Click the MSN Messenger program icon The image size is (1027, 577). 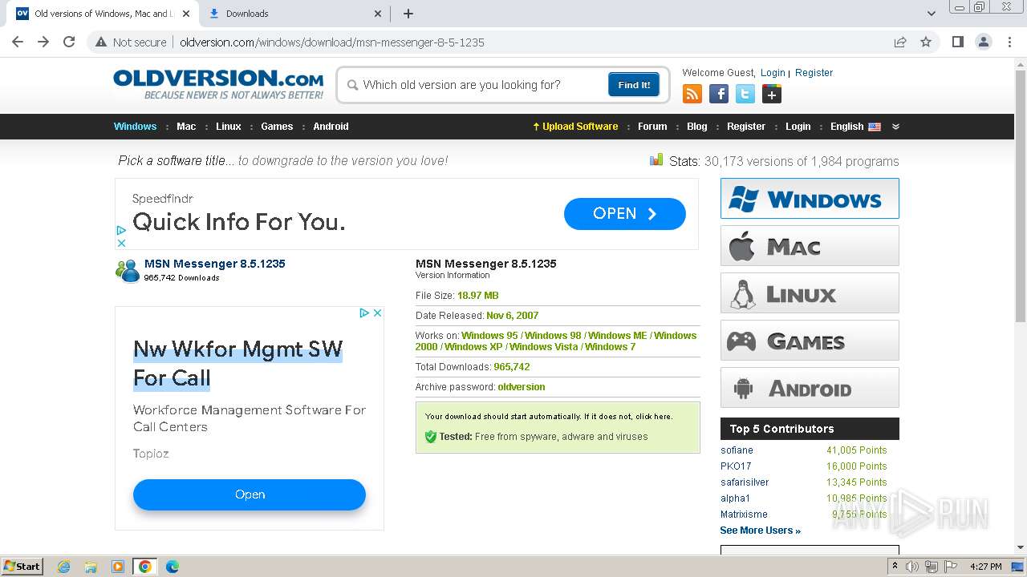tap(128, 271)
